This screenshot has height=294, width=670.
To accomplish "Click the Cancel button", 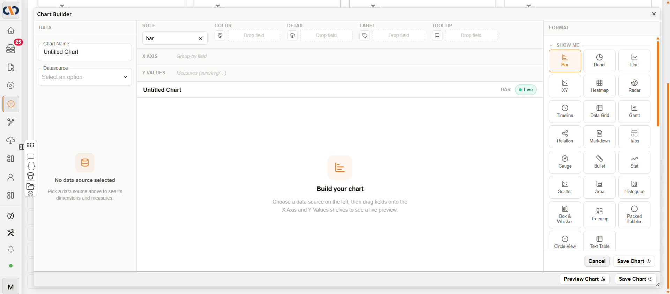I will pyautogui.click(x=597, y=261).
